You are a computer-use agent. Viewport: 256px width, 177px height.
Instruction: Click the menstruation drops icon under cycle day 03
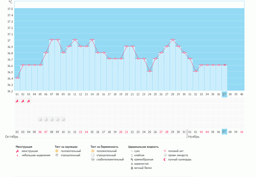coord(28,101)
